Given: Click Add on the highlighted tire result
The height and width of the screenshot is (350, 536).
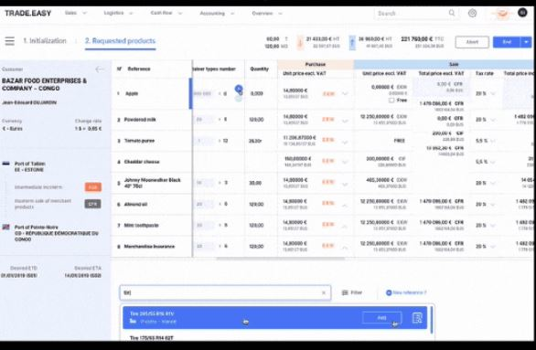Looking at the screenshot, I should pyautogui.click(x=381, y=318).
